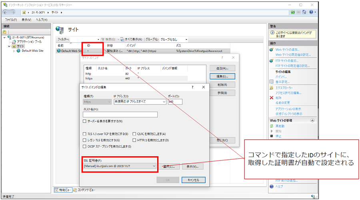Click the green restart icon under Web site management
The width and height of the screenshot is (360, 200).
tap(272, 126)
